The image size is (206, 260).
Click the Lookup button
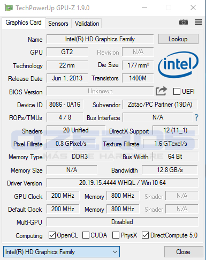pos(178,39)
